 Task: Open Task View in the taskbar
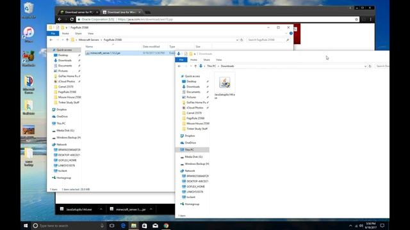[x=112, y=226]
